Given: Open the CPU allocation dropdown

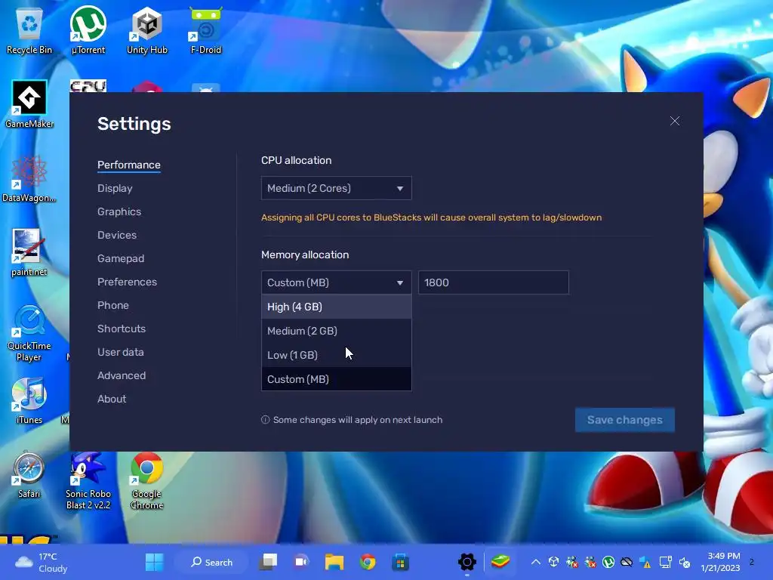Looking at the screenshot, I should coord(336,188).
